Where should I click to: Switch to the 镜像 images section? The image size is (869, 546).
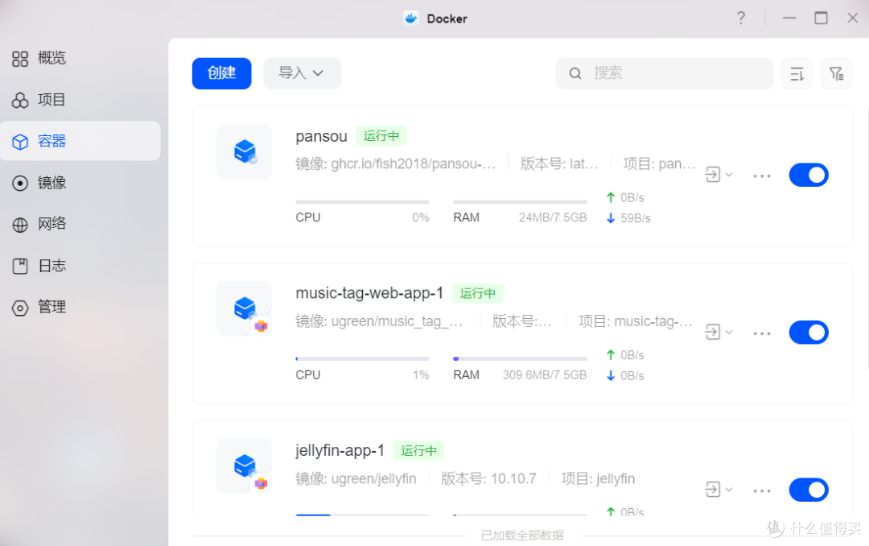(80, 183)
